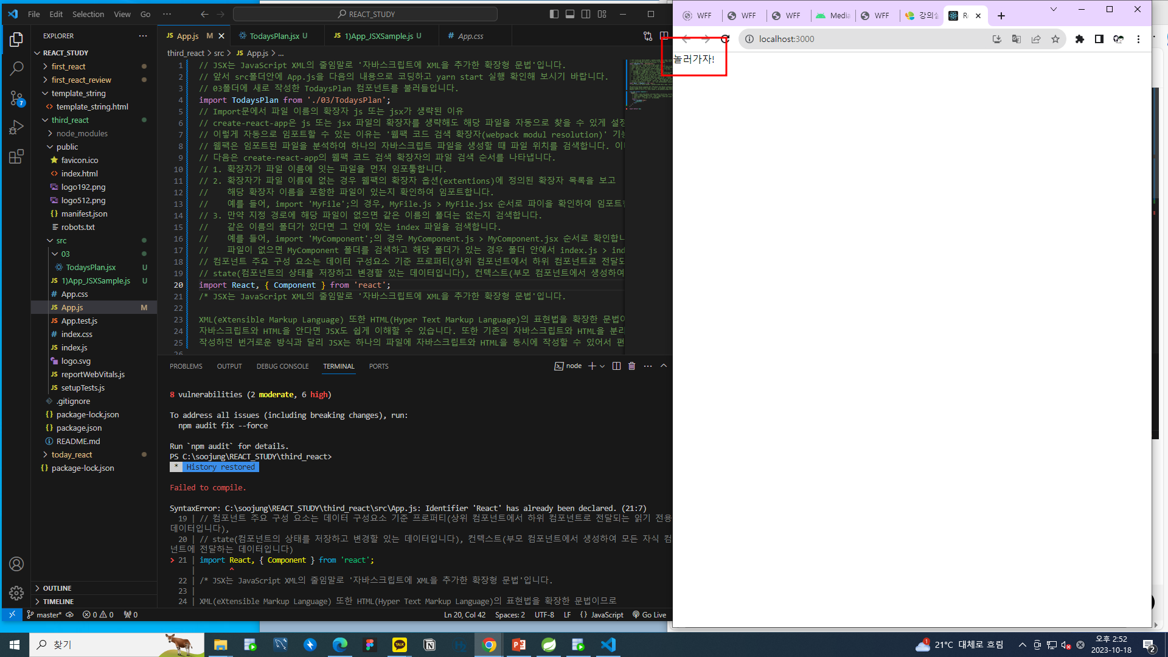Toggle the primary side bar layout button
1168x657 pixels.
click(x=554, y=14)
